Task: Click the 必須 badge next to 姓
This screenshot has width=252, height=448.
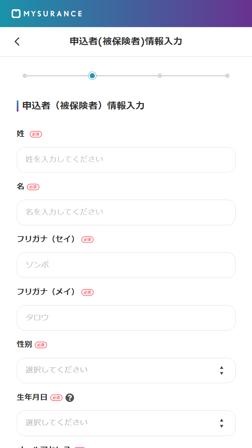Action: (x=36, y=134)
